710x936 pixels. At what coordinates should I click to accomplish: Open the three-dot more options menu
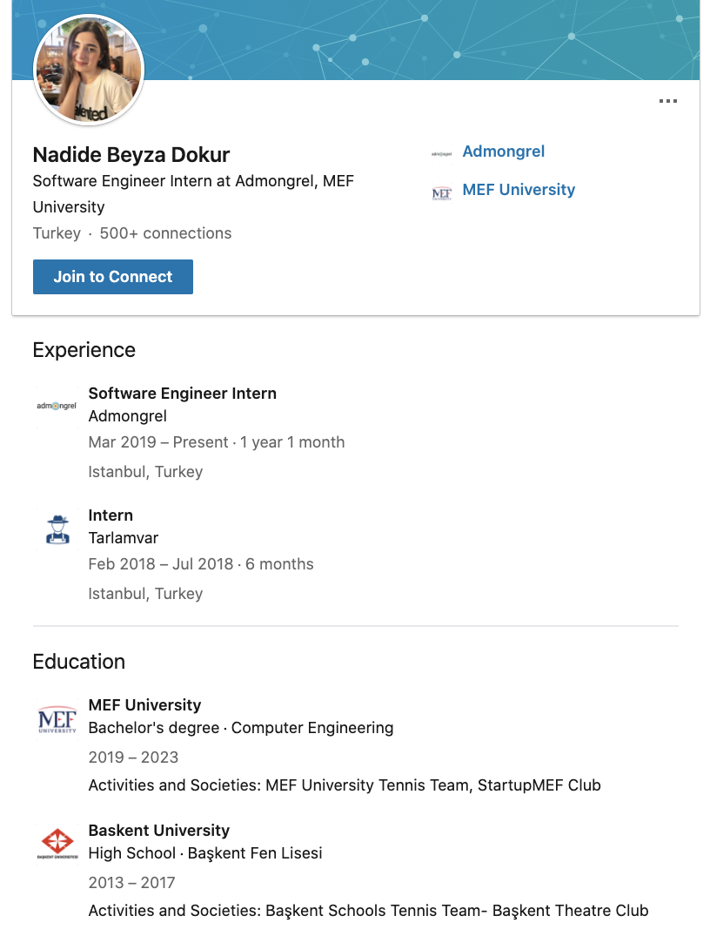(667, 101)
